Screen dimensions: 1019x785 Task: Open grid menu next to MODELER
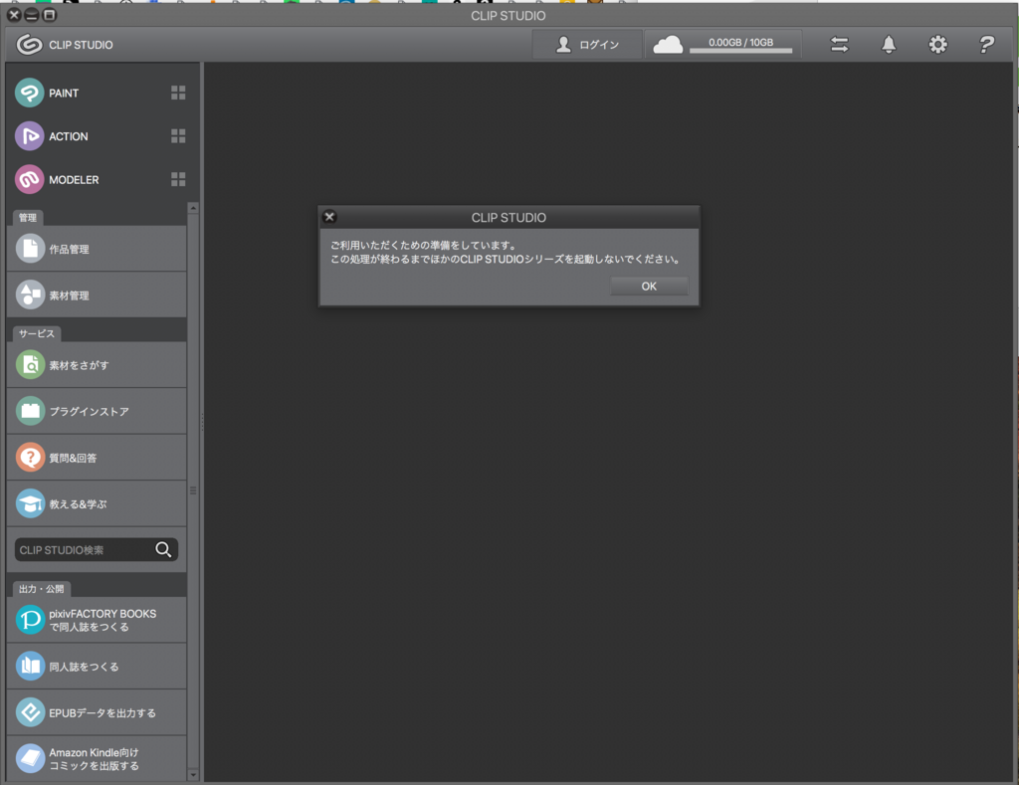[178, 179]
